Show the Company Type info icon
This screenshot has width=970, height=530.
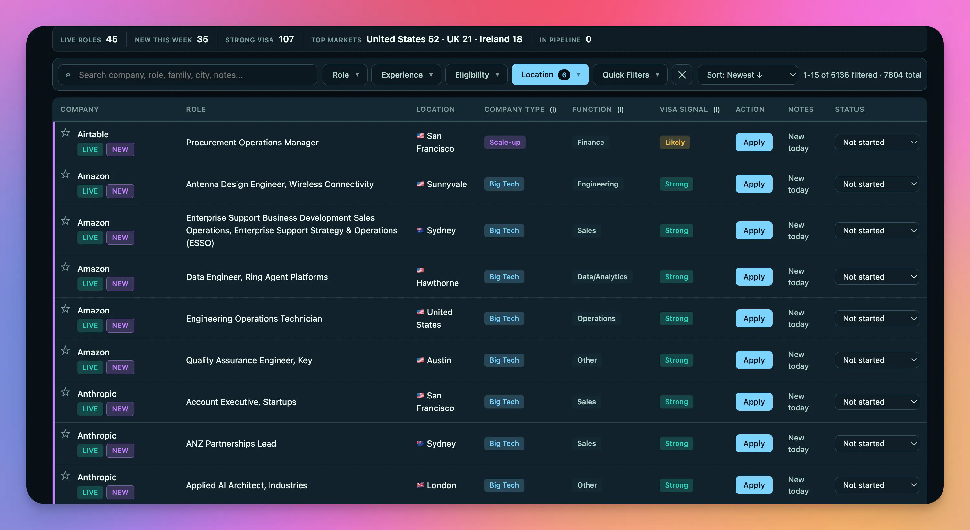coord(553,110)
